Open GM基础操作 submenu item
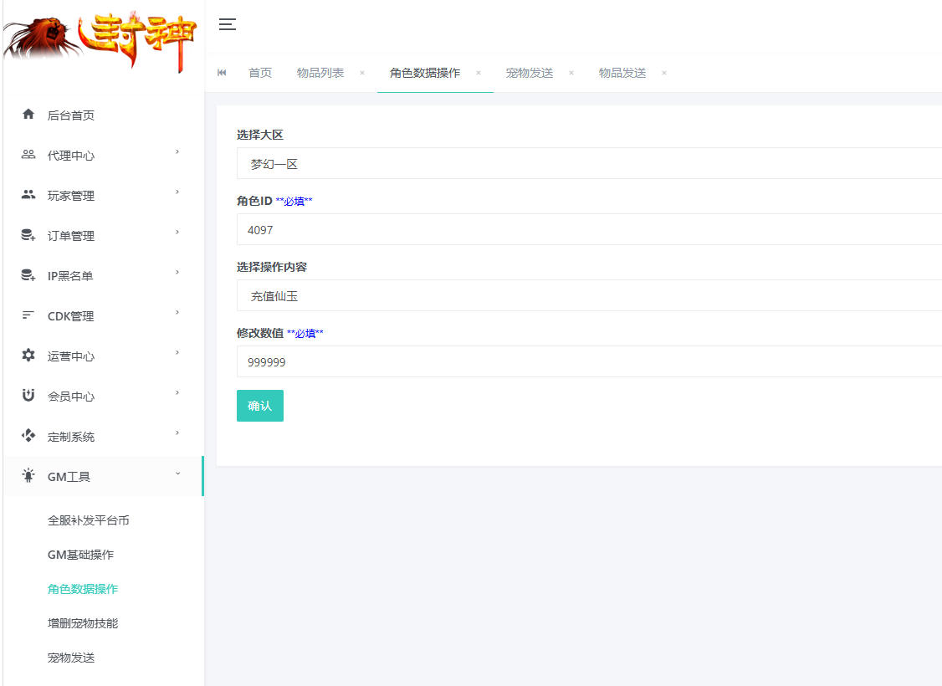The image size is (942, 686). pos(80,555)
